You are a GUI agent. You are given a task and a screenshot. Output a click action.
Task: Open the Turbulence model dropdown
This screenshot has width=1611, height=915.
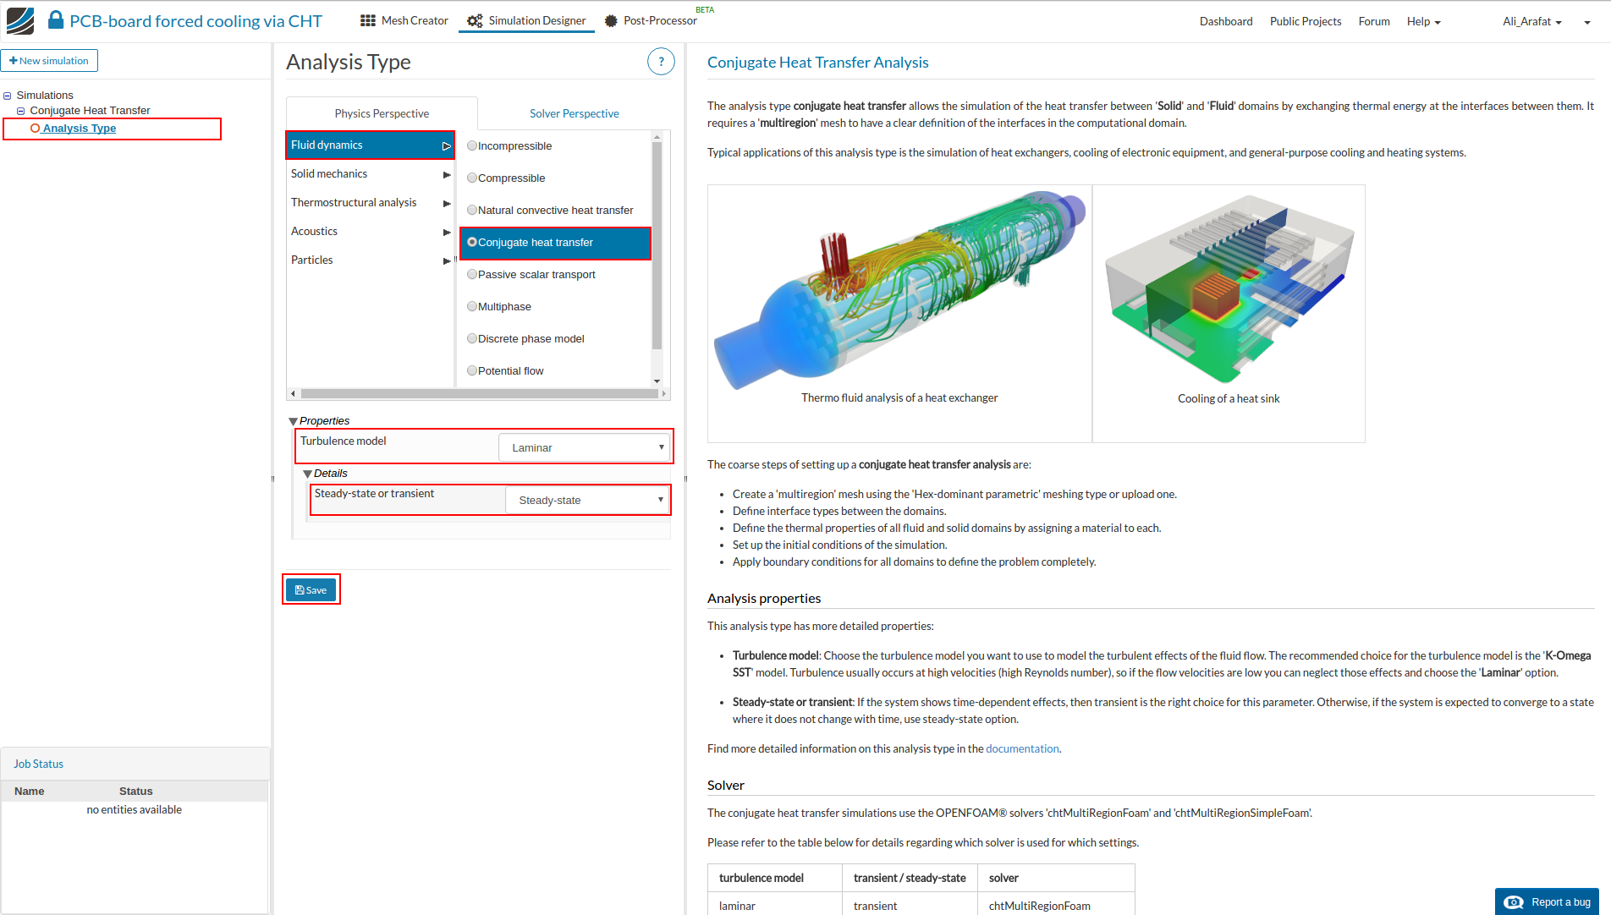point(585,447)
